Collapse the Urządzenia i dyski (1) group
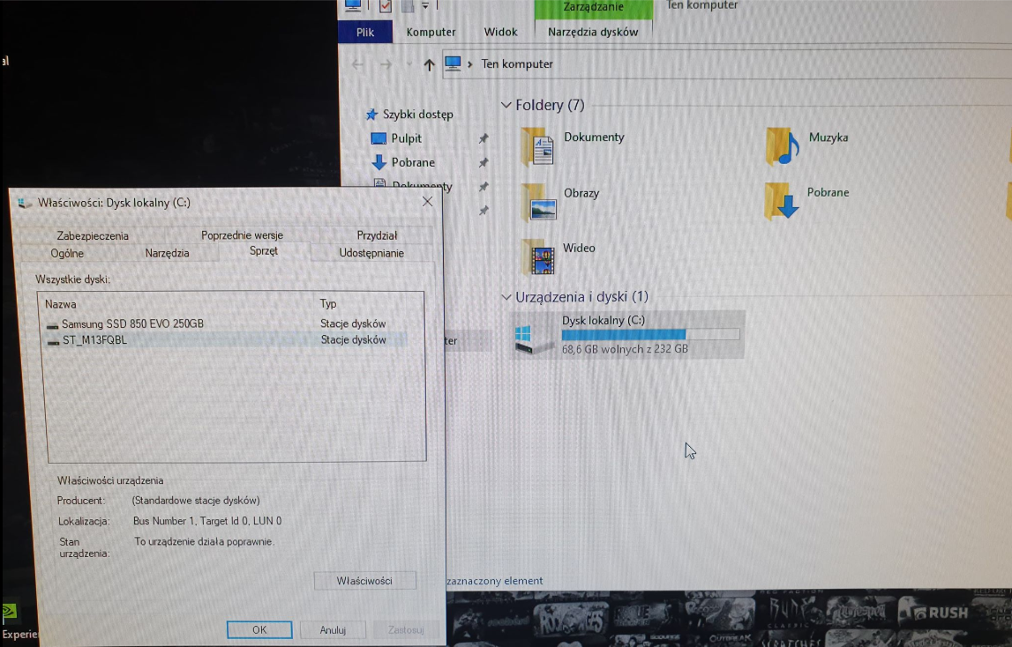Viewport: 1012px width, 647px height. [x=506, y=297]
